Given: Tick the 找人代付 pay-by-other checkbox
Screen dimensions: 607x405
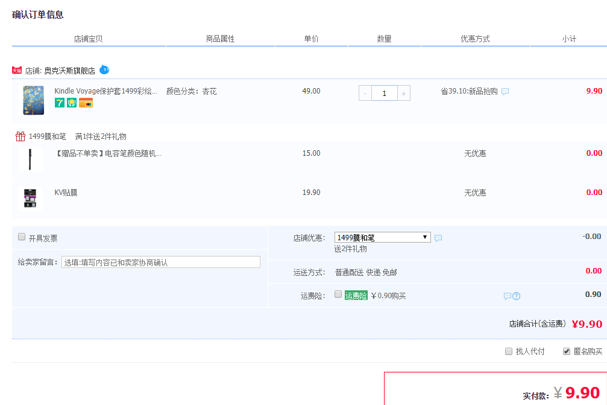Looking at the screenshot, I should pos(509,351).
